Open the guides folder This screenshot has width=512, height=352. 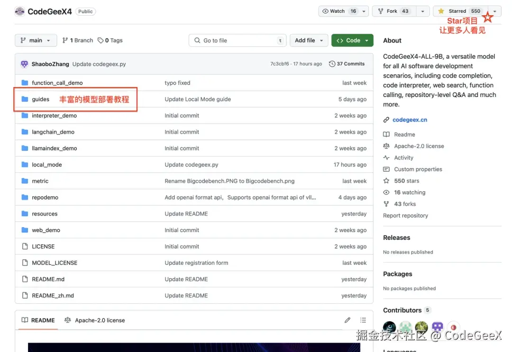[x=40, y=99]
